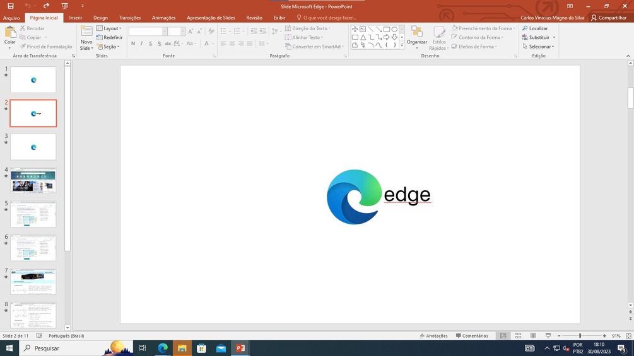
Task: Click Substituir button
Action: 536,38
